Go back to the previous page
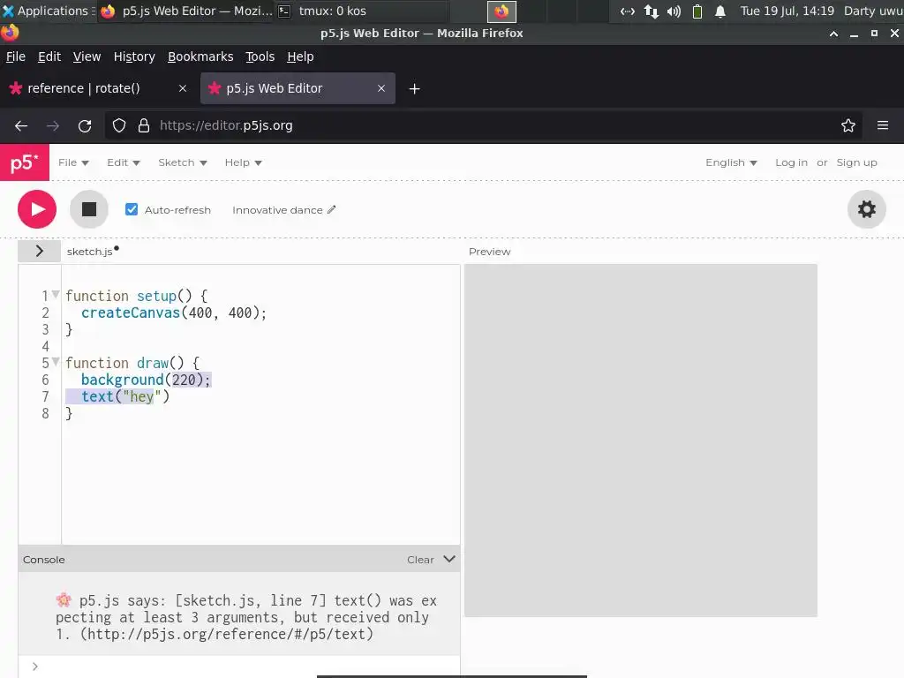Screen dimensions: 904x678 pos(21,125)
